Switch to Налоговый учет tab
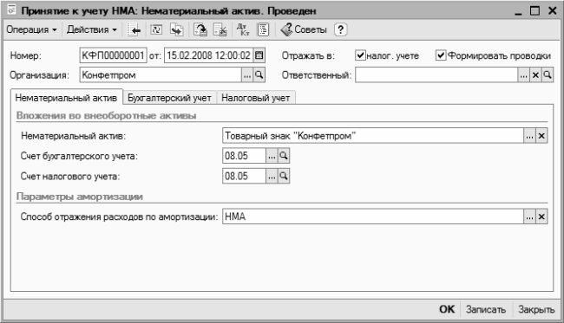Image resolution: width=564 pixels, height=323 pixels. point(255,98)
